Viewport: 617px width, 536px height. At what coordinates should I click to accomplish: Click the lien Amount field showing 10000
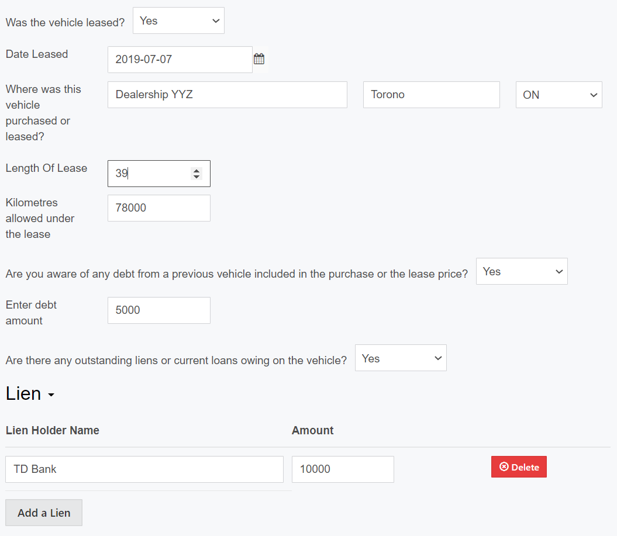342,469
